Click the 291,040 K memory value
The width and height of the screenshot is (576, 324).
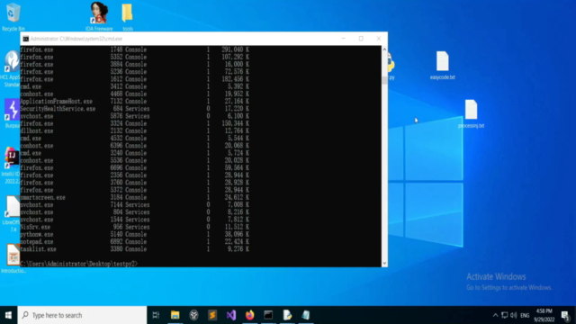(235, 49)
